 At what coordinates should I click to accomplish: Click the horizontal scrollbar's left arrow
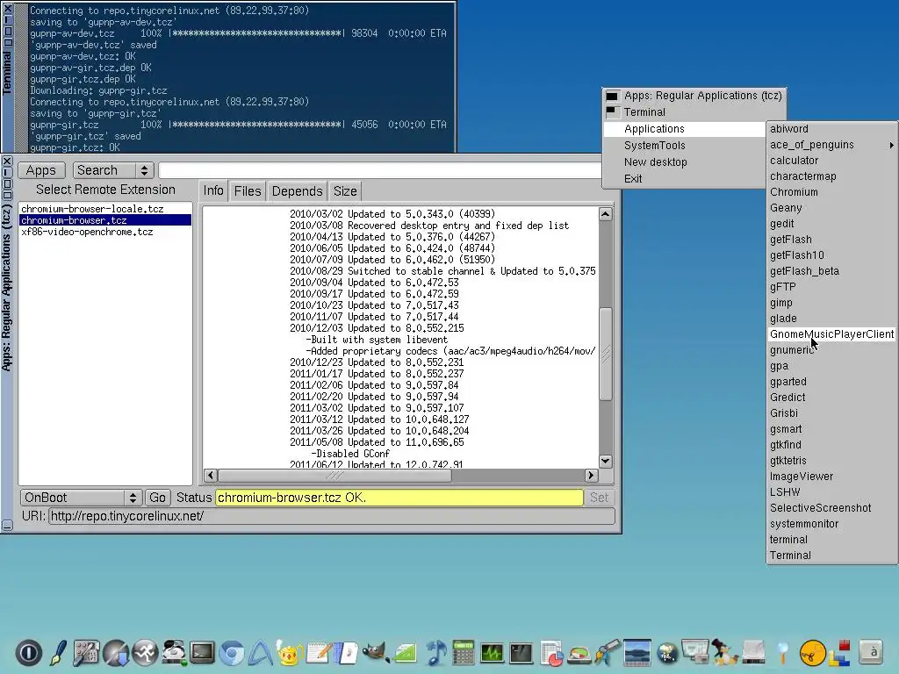pyautogui.click(x=211, y=475)
